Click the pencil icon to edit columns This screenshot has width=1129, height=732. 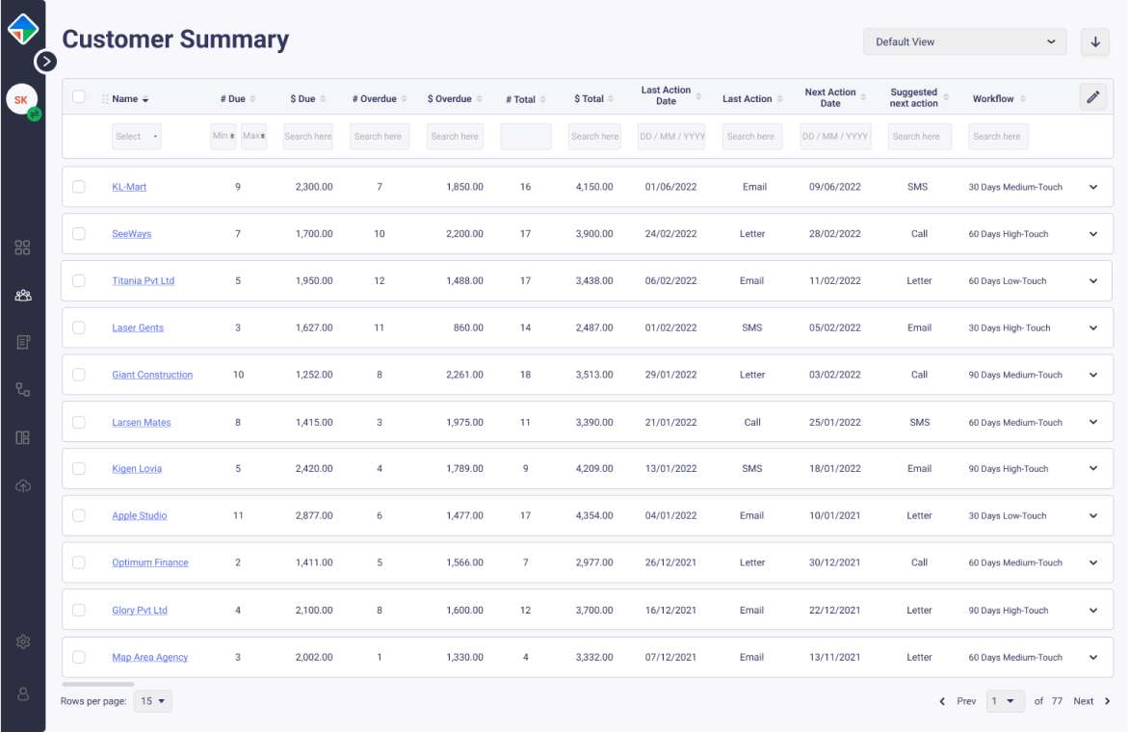coord(1093,97)
